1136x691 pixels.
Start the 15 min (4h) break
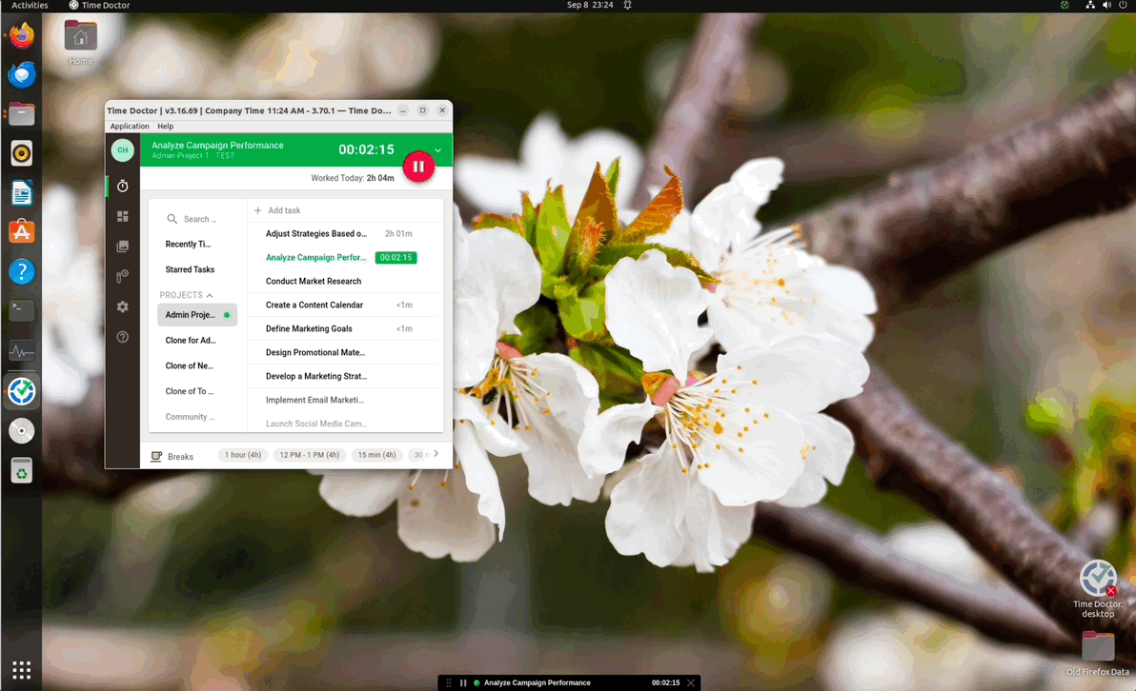(x=376, y=455)
